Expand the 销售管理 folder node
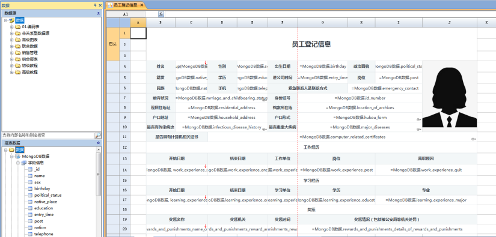This screenshot has width=496, height=237. coord(11,53)
